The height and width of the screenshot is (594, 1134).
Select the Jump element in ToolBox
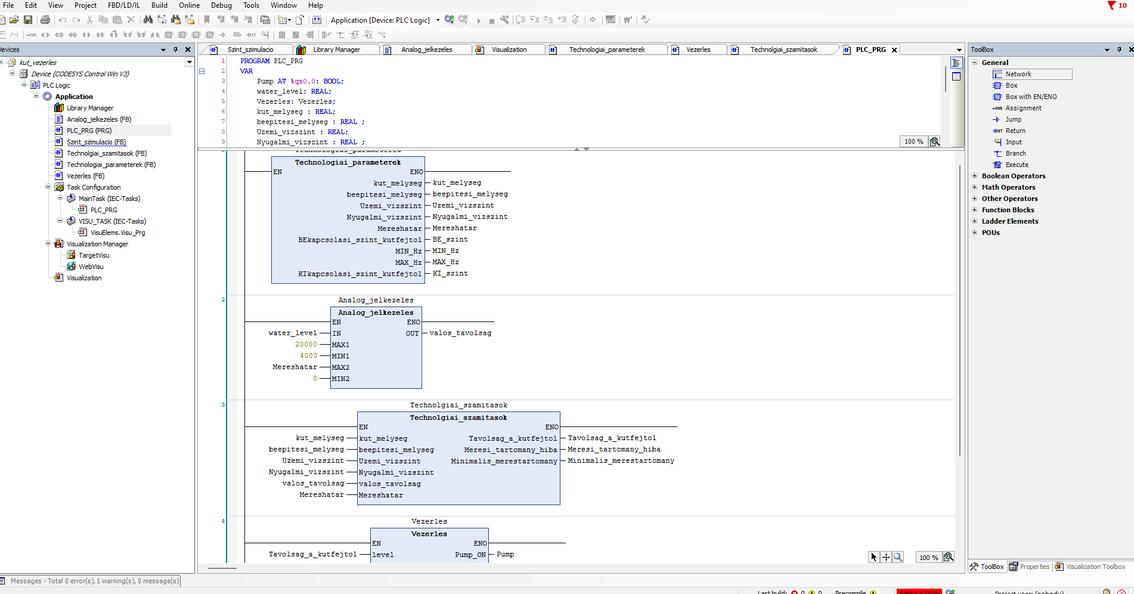click(x=1013, y=119)
